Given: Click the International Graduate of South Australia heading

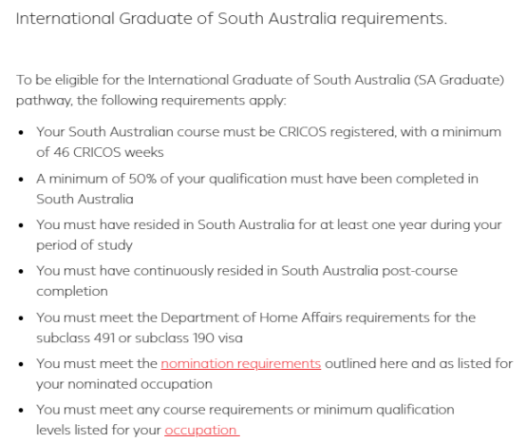Looking at the screenshot, I should (232, 18).
